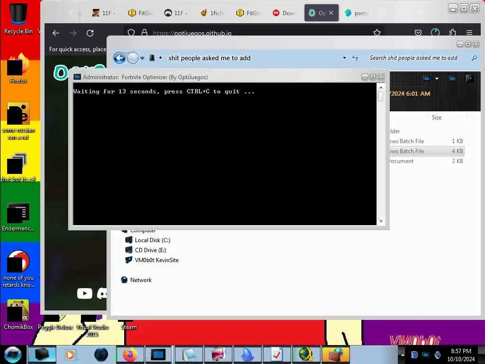Image resolution: width=485 pixels, height=364 pixels.
Task: Switch to the 1fichier tab
Action: pyautogui.click(x=212, y=13)
